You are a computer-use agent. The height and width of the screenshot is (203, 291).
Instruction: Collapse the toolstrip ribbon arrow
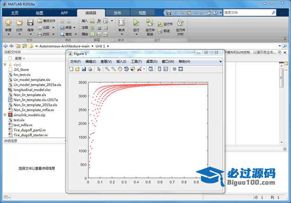pos(285,39)
